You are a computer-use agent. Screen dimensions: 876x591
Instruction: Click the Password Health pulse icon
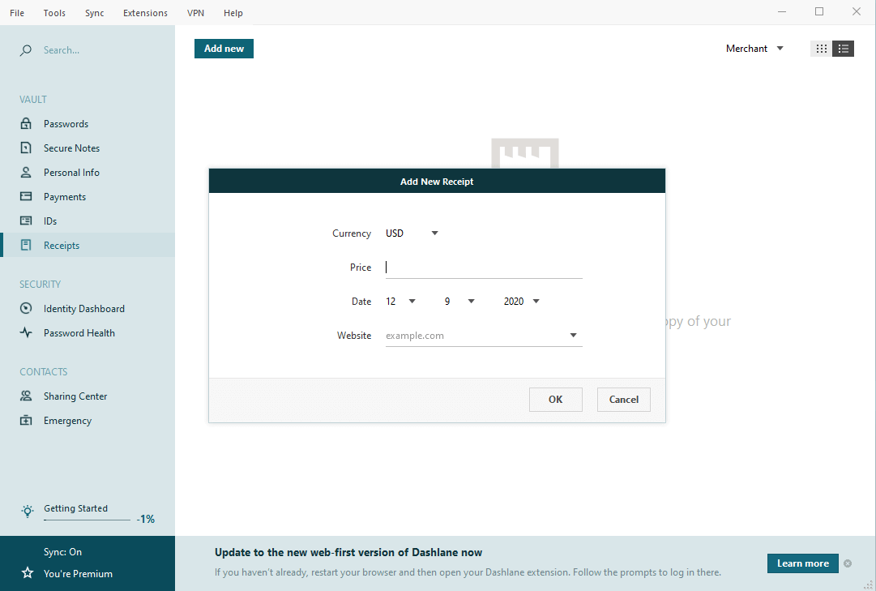(26, 332)
